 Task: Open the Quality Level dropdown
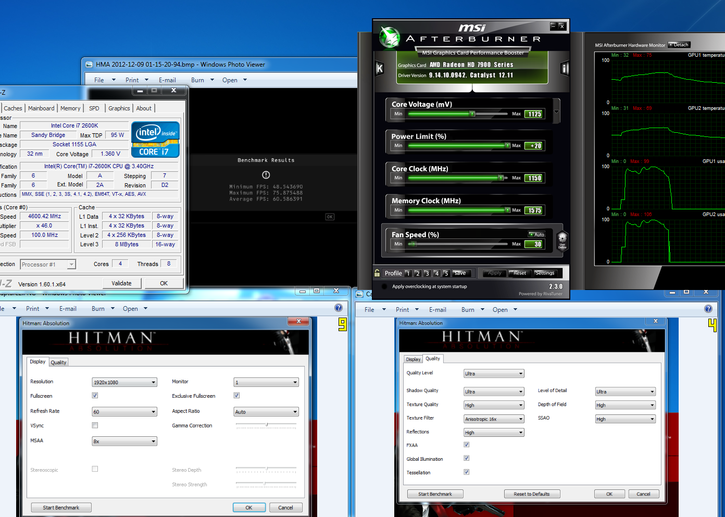(x=494, y=373)
